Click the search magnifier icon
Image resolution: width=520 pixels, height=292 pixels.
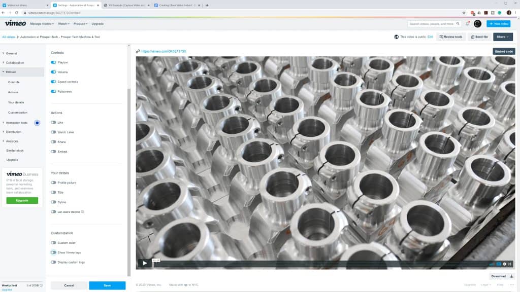[x=458, y=24]
